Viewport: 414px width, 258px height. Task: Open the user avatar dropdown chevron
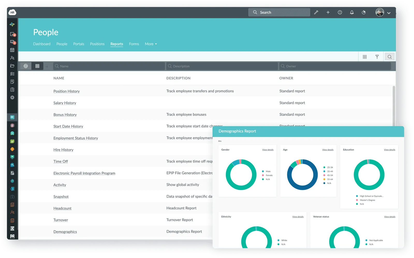(x=389, y=13)
